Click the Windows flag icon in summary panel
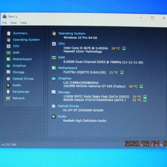This screenshot has height=167, width=167. [54, 33]
